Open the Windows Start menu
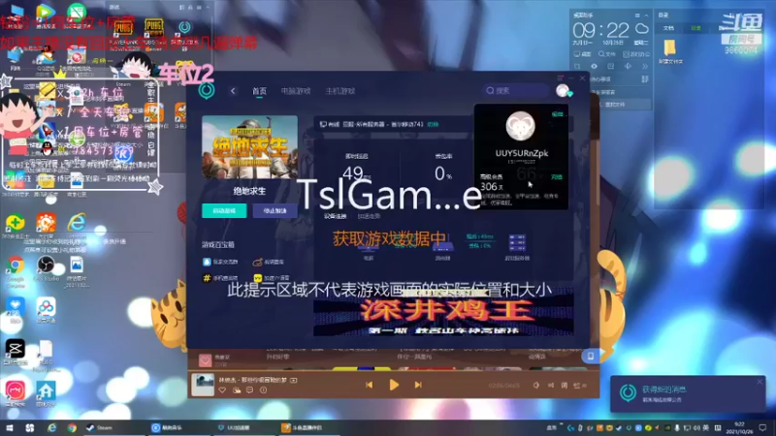This screenshot has height=436, width=776. pos(10,428)
